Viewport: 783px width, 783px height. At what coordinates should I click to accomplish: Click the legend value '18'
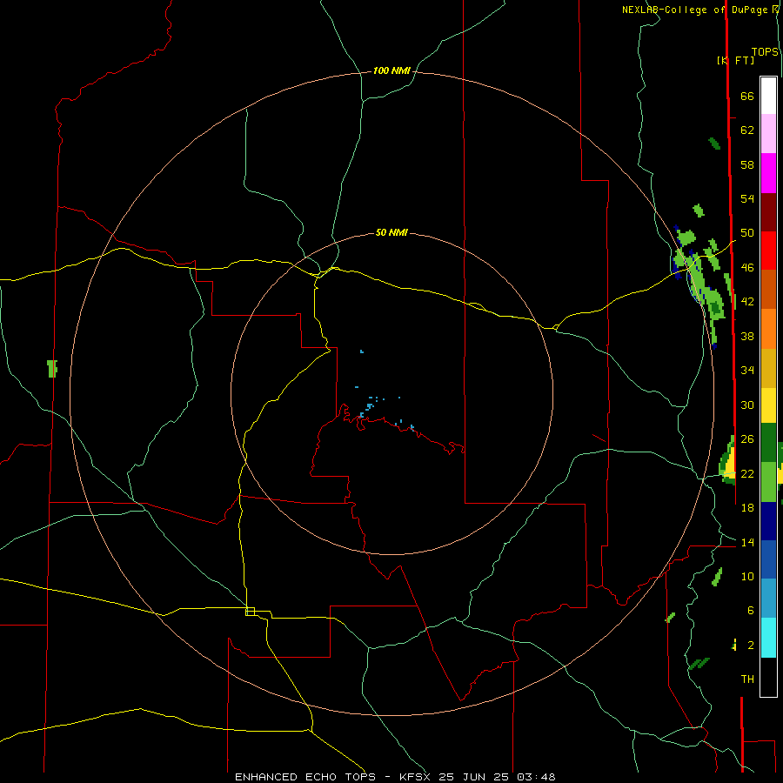click(747, 508)
